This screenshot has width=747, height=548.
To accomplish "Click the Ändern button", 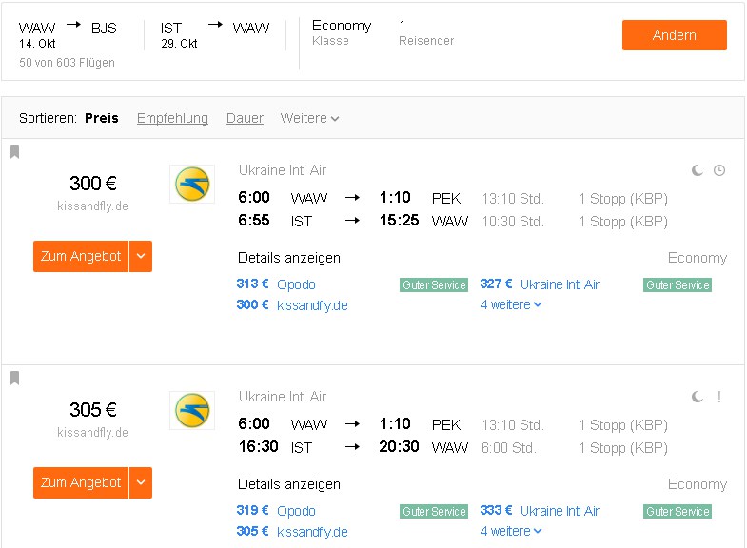I will (x=674, y=35).
